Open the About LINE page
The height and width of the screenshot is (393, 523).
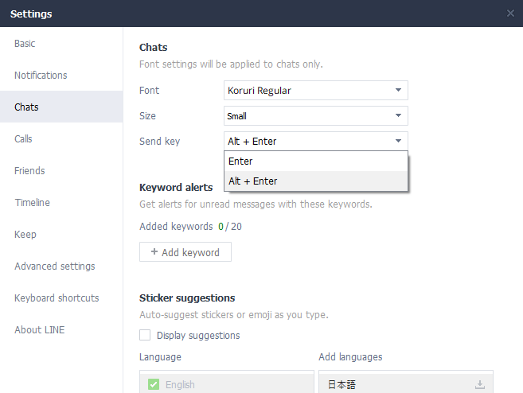click(x=40, y=330)
